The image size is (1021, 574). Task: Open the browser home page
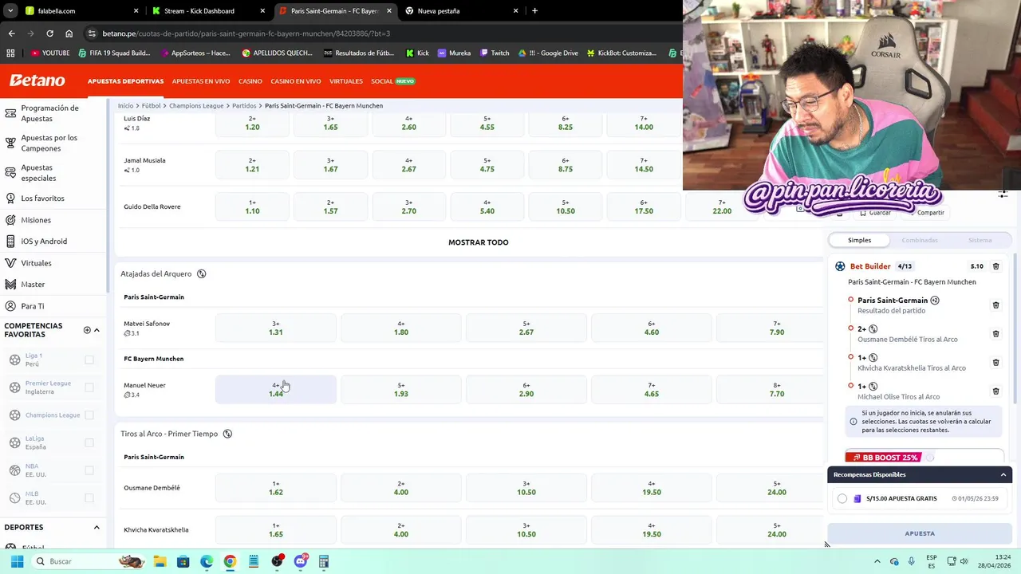tap(69, 33)
